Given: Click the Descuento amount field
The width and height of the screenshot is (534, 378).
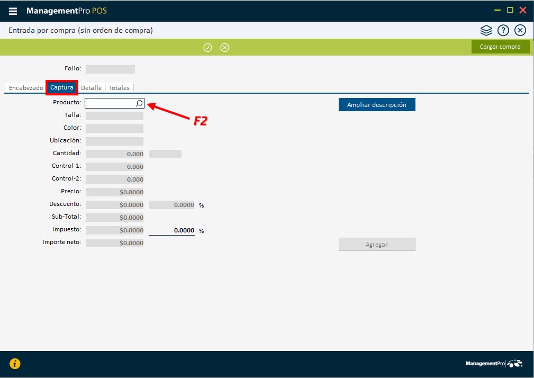Looking at the screenshot, I should [x=114, y=205].
